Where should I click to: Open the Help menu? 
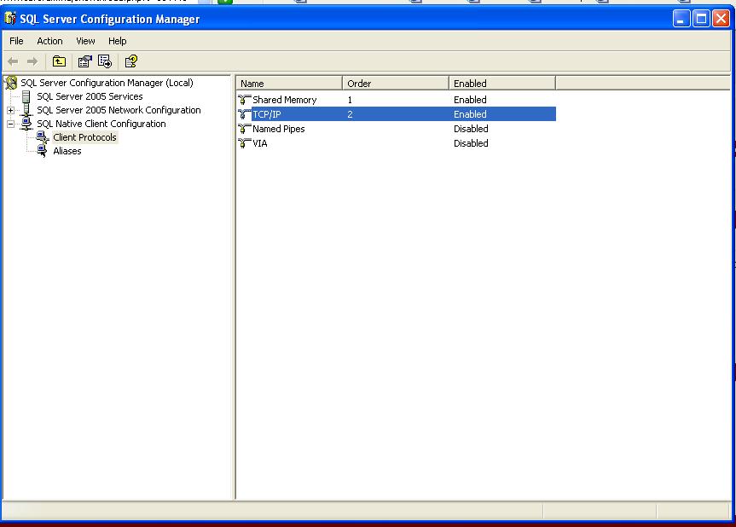pyautogui.click(x=118, y=41)
